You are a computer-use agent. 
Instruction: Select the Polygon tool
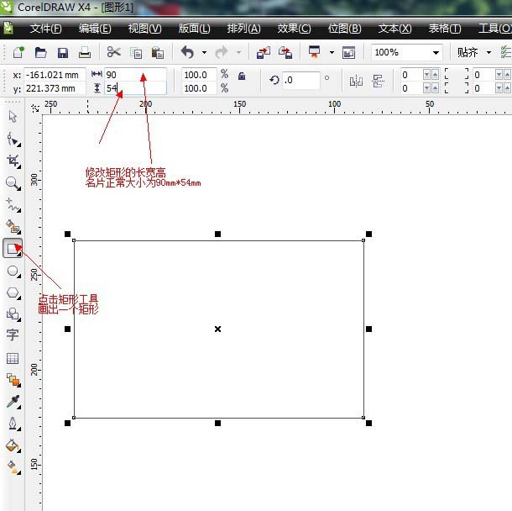13,293
